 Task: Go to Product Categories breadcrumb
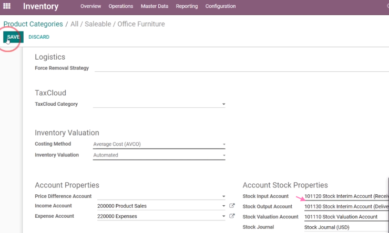coord(33,24)
